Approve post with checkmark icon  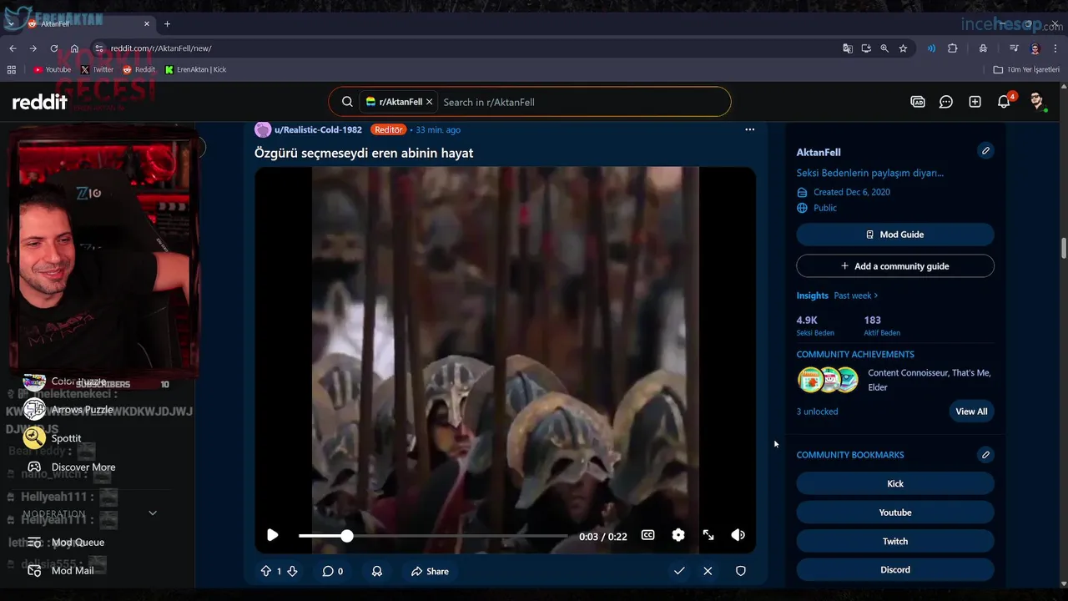679,571
